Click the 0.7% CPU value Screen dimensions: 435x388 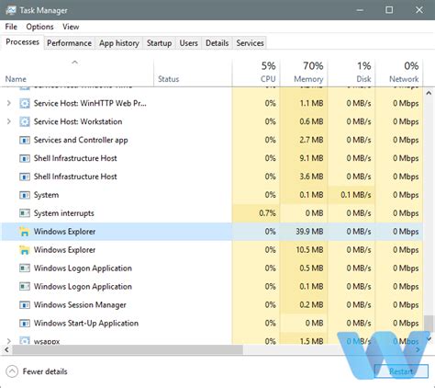tap(267, 213)
